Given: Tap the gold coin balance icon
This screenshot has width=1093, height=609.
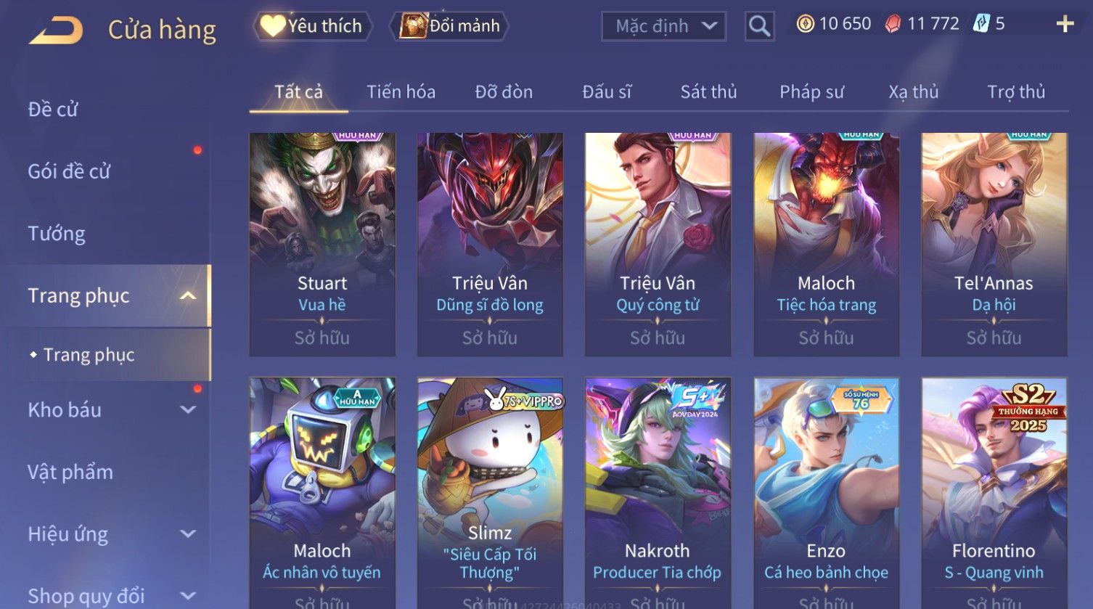Looking at the screenshot, I should click(x=805, y=24).
